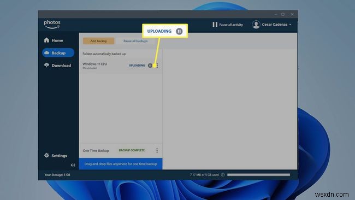Click Pause all backups

tap(135, 41)
